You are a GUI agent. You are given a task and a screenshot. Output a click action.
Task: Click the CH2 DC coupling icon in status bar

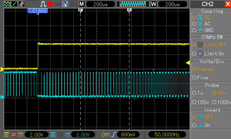click(x=53, y=135)
